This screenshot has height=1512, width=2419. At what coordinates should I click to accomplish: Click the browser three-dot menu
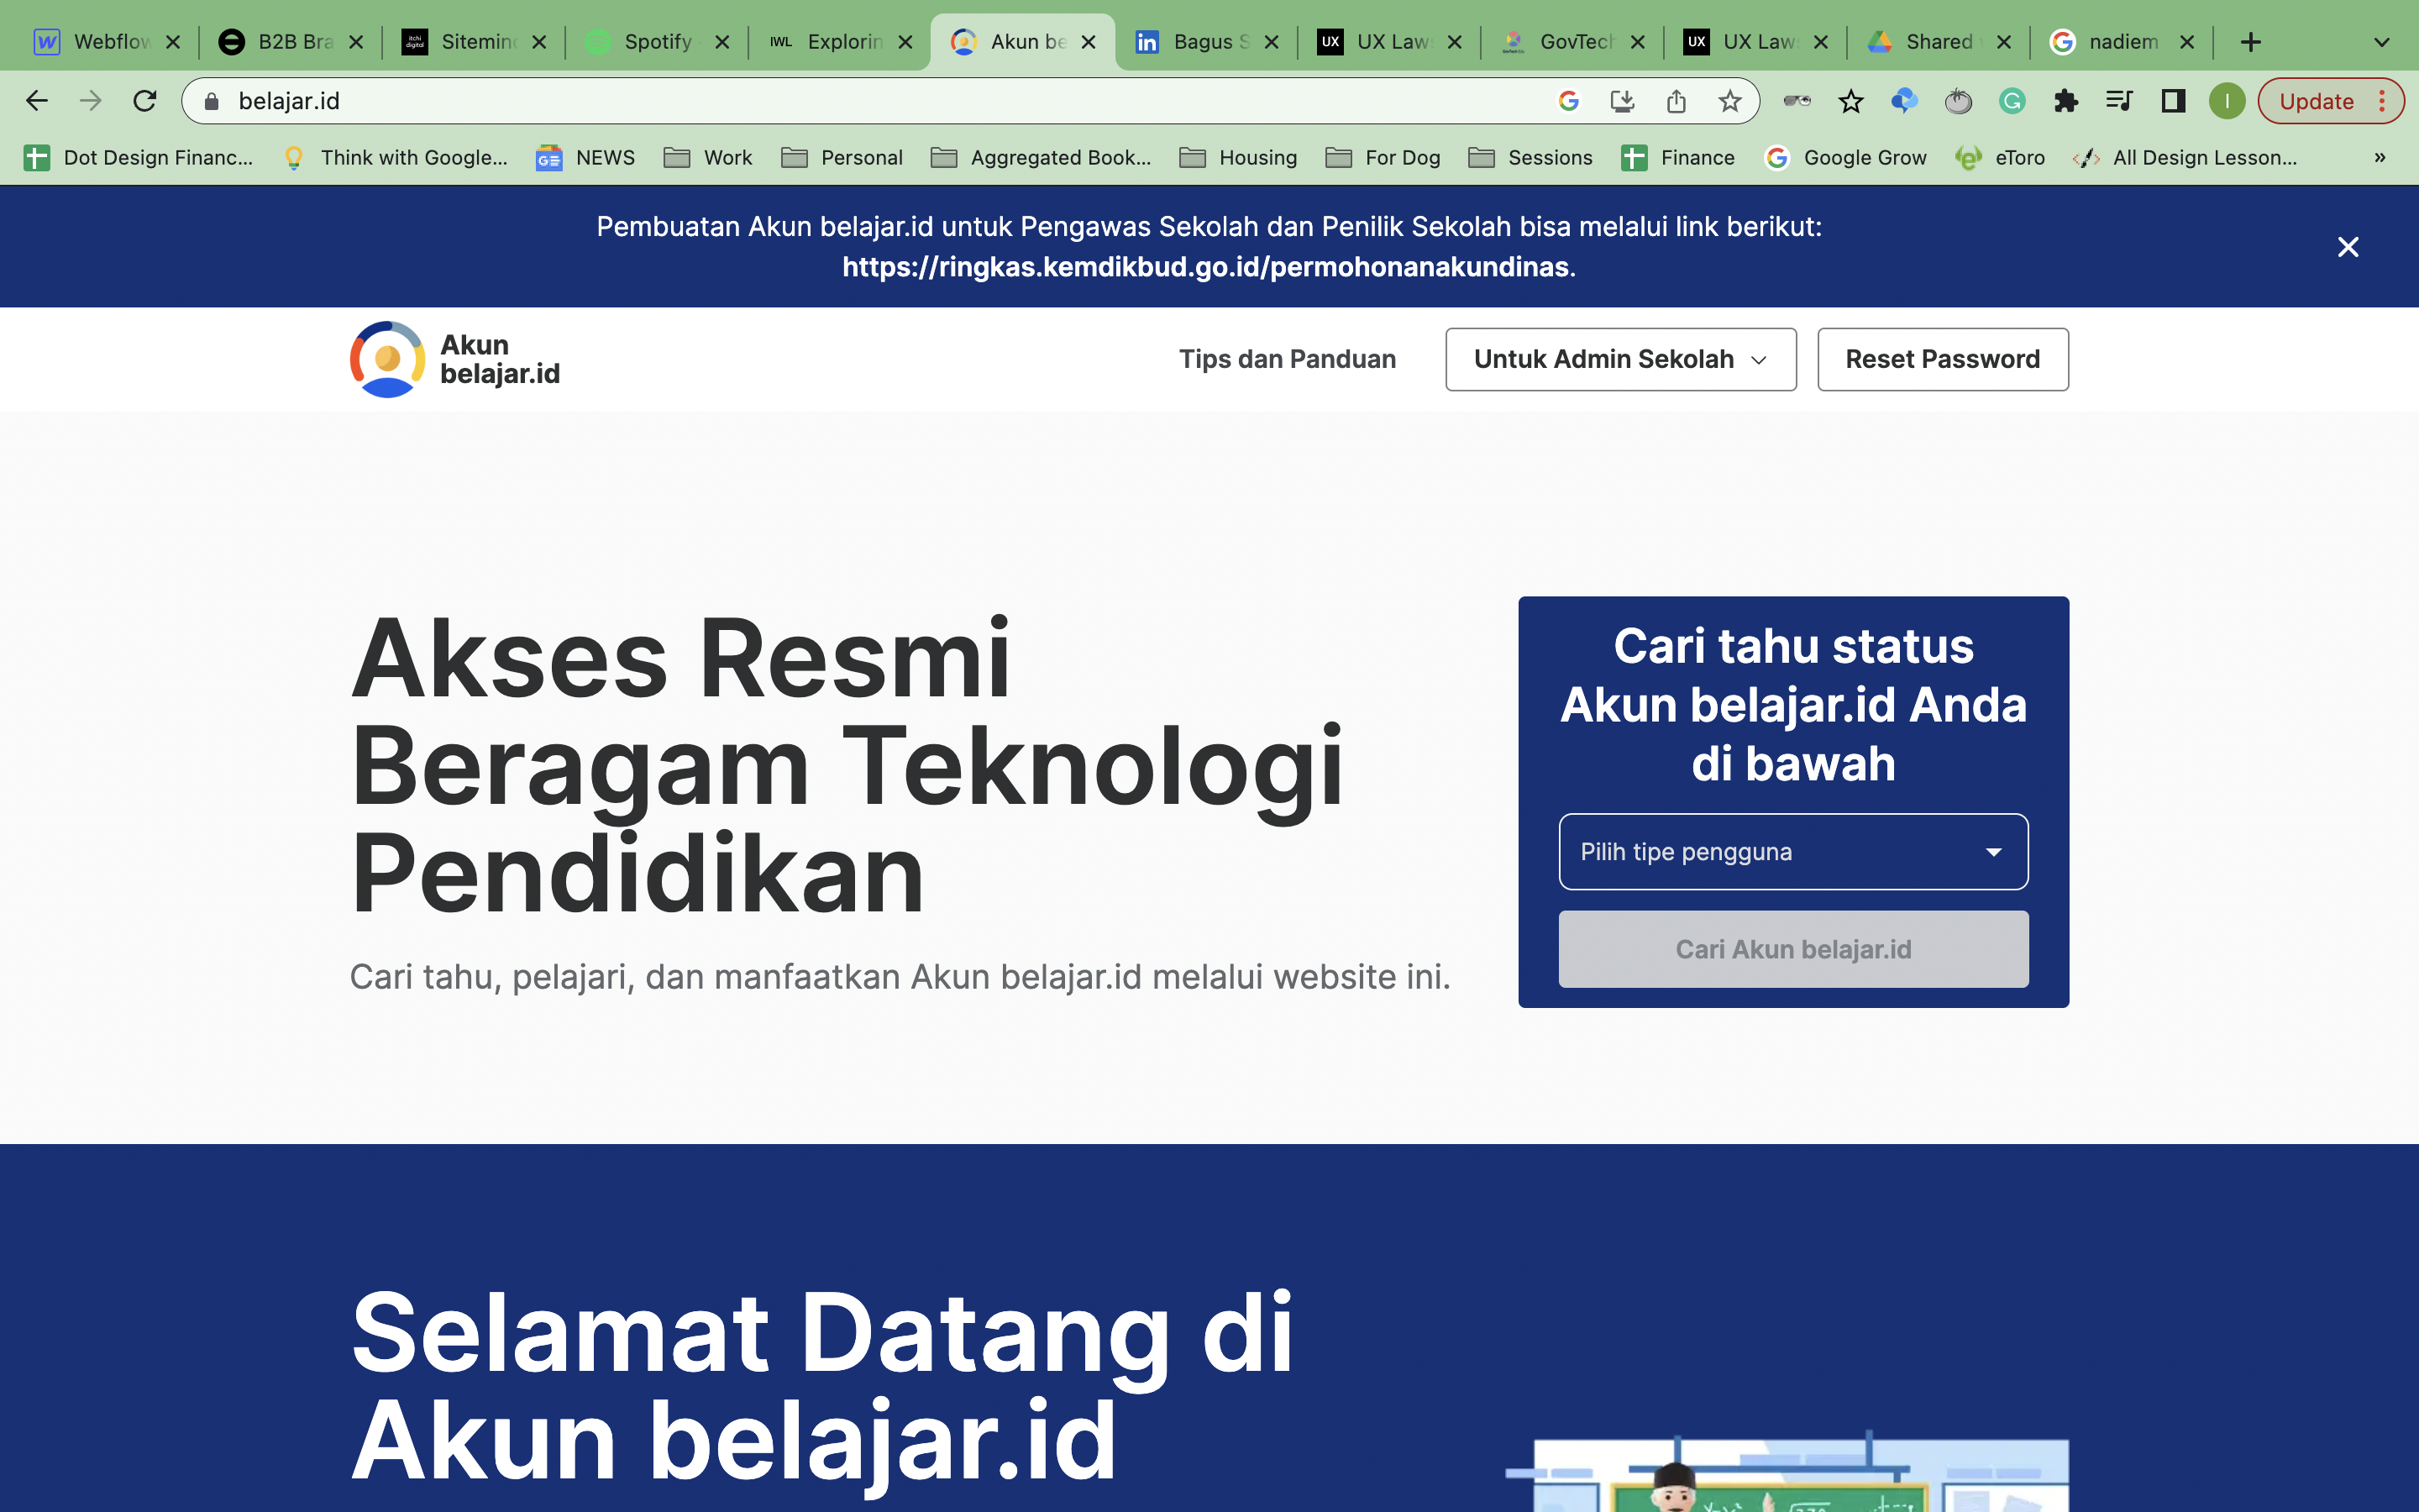pyautogui.click(x=2382, y=101)
